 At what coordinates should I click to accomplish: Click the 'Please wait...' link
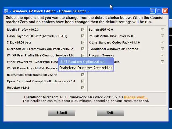(x=136, y=97)
